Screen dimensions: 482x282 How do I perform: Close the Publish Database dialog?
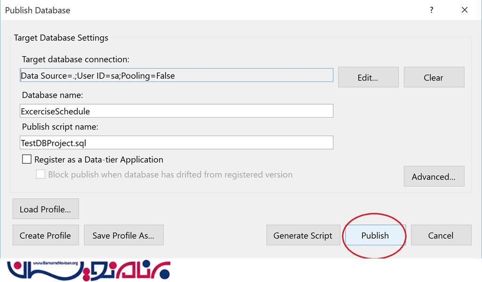point(465,10)
